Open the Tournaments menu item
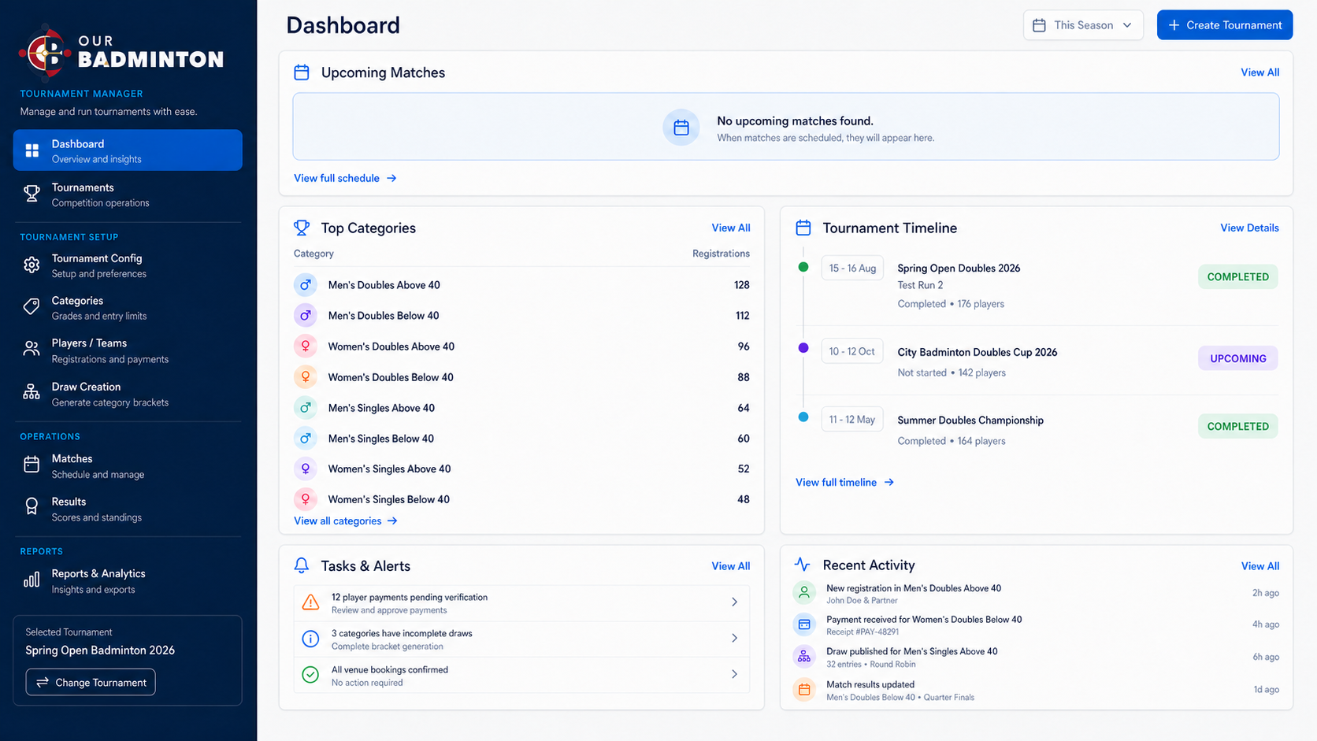 (128, 195)
